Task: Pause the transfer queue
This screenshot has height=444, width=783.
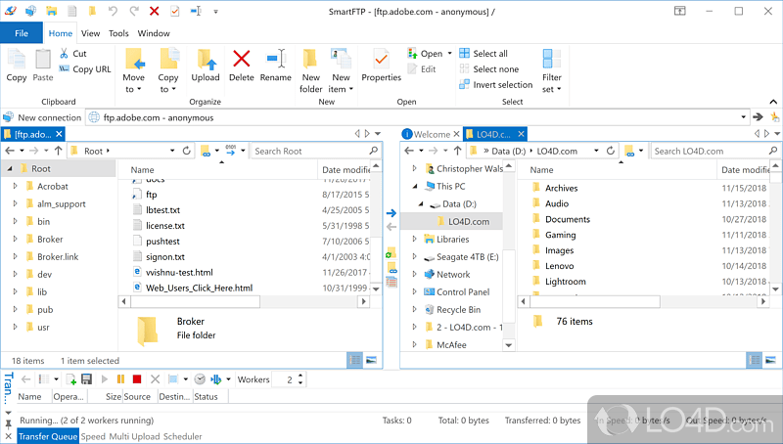Action: point(120,379)
